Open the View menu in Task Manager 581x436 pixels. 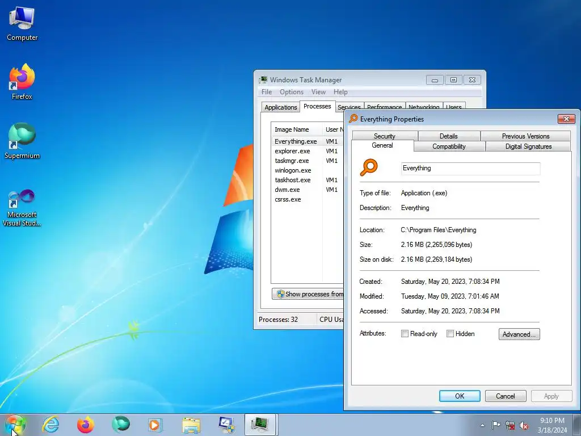click(318, 92)
